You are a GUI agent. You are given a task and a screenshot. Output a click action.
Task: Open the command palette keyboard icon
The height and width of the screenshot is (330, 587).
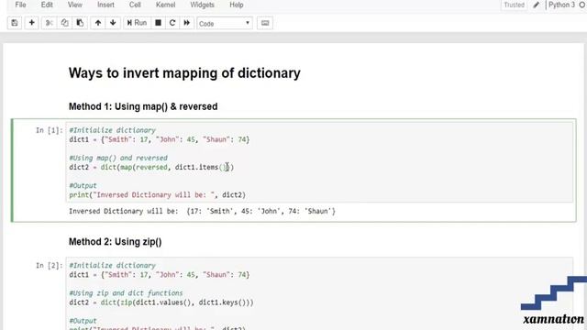point(265,23)
